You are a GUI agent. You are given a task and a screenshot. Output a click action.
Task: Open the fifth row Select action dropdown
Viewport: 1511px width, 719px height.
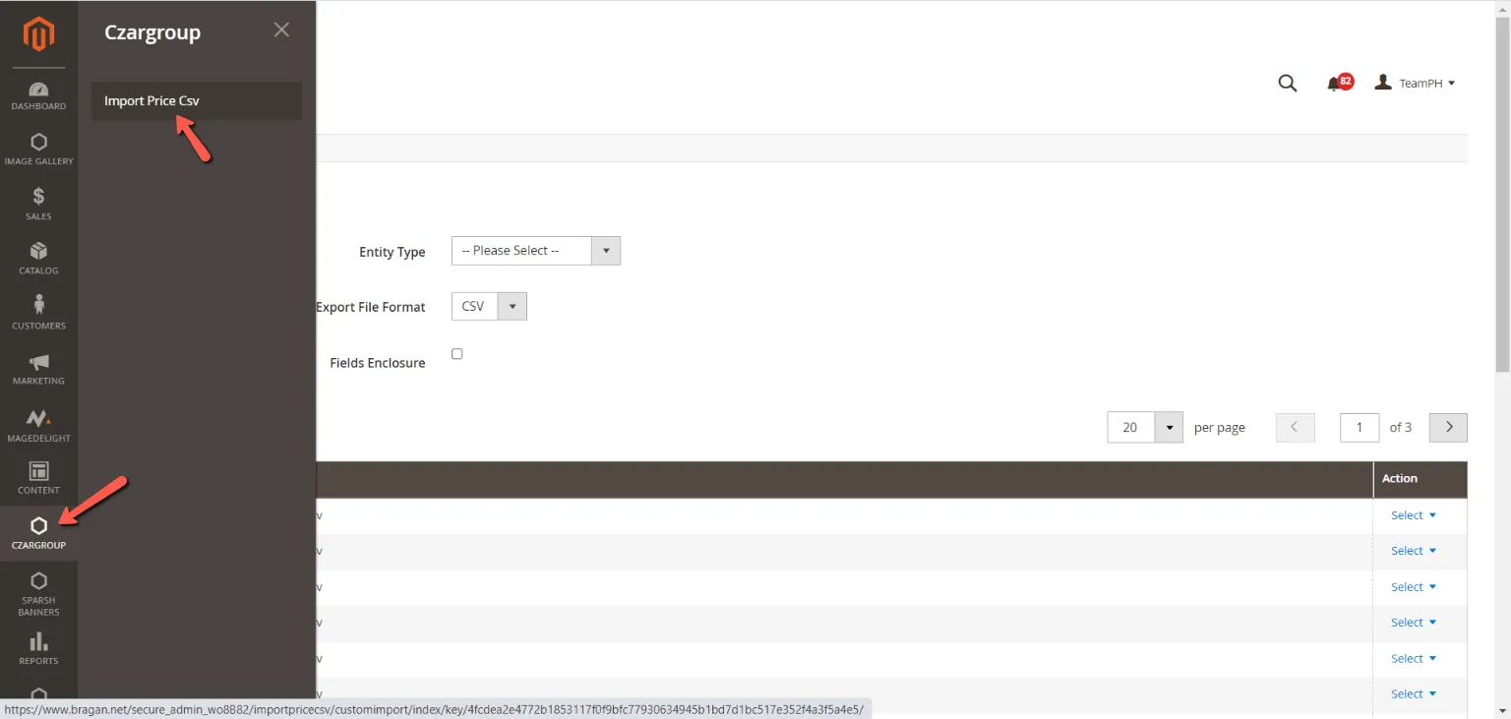click(x=1414, y=659)
